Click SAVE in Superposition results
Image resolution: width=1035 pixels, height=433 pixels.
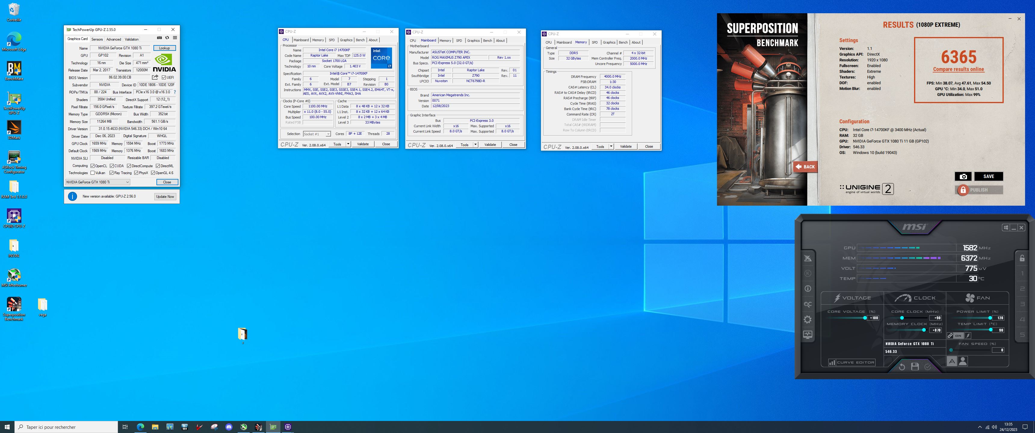(x=988, y=176)
